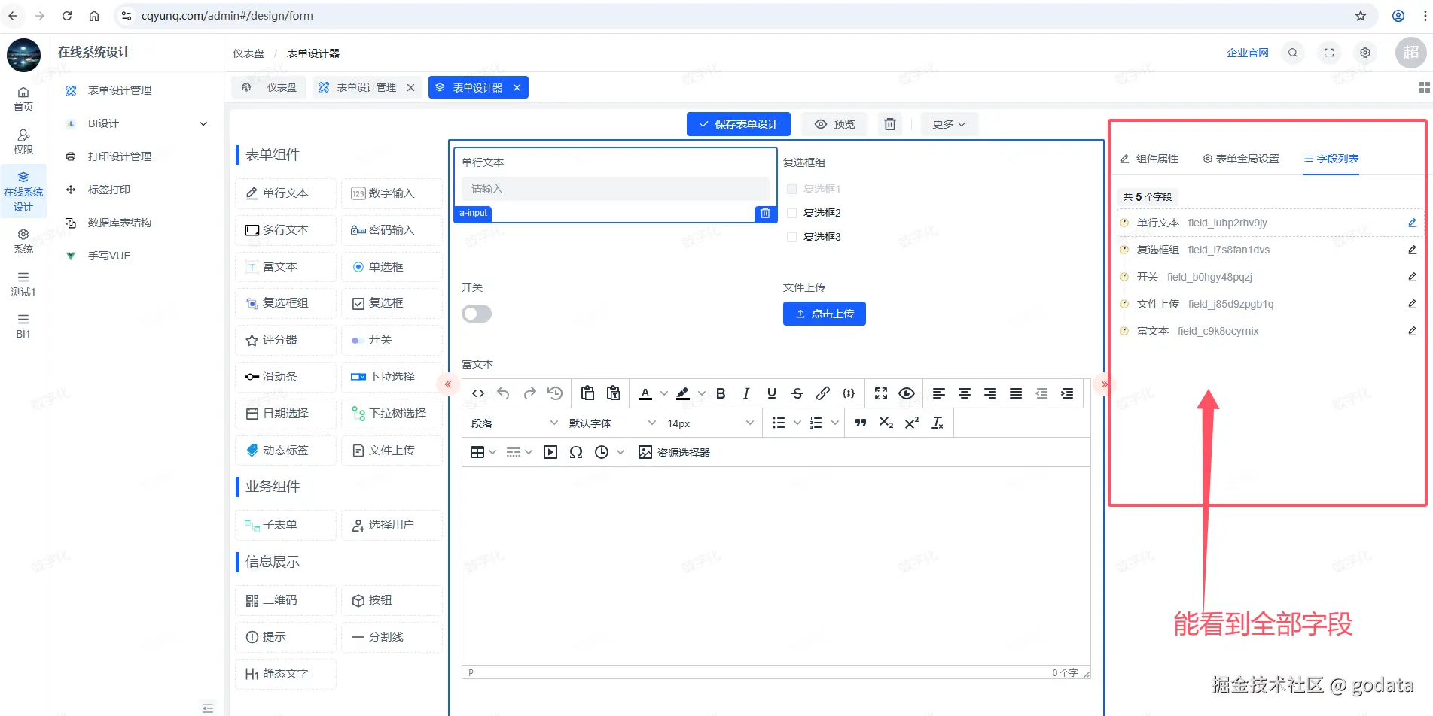Insert a link with the link icon
This screenshot has width=1433, height=716.
[823, 393]
